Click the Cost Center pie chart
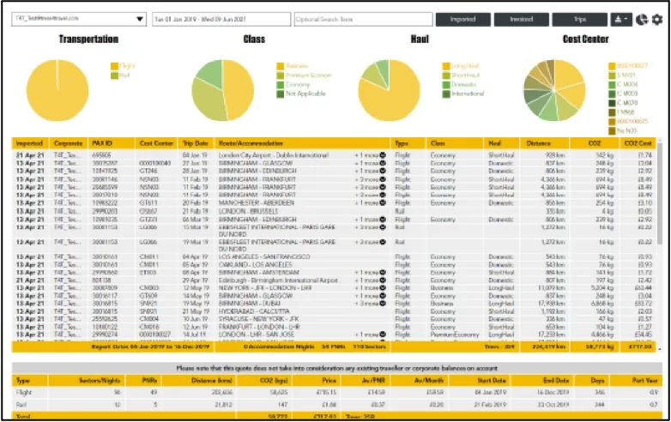671x422 pixels. pos(554,90)
